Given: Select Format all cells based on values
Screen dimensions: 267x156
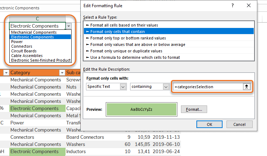Looking at the screenshot, I should click(124, 25).
